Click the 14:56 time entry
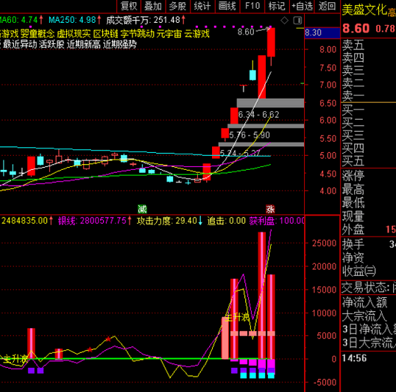The image size is (396, 392). 354,358
